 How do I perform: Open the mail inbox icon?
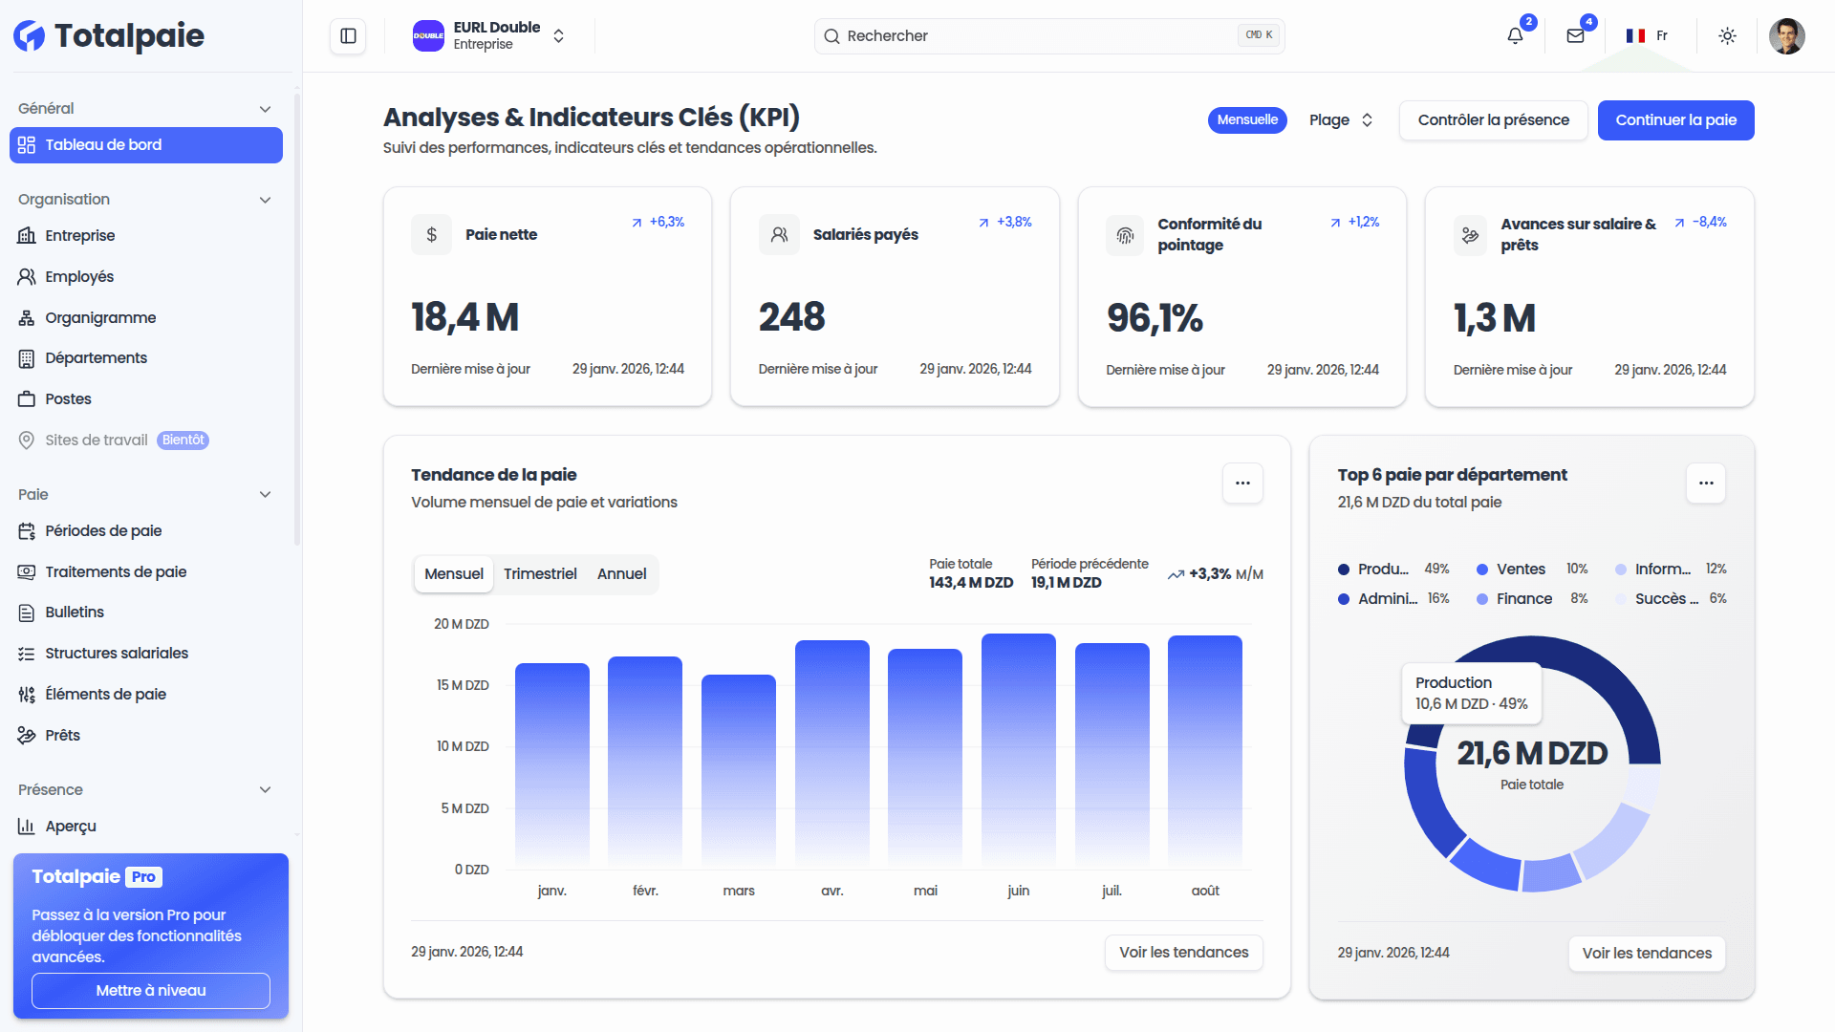coord(1575,36)
